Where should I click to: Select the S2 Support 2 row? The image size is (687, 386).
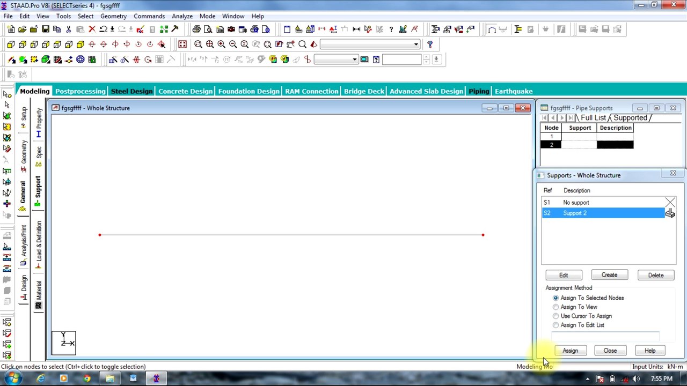coord(603,213)
